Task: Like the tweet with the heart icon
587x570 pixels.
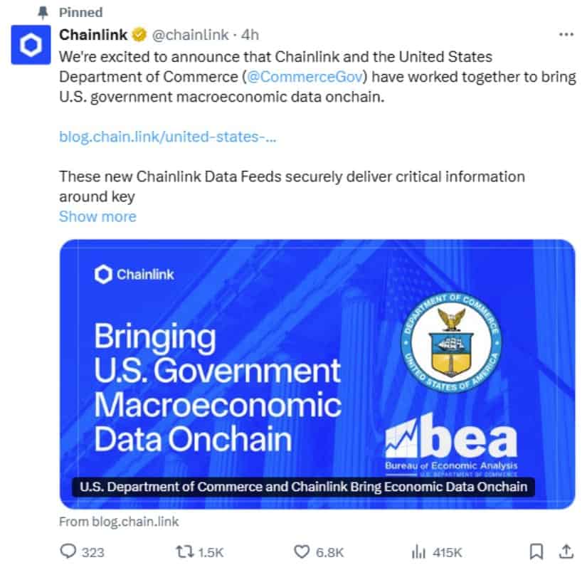Action: click(x=302, y=551)
